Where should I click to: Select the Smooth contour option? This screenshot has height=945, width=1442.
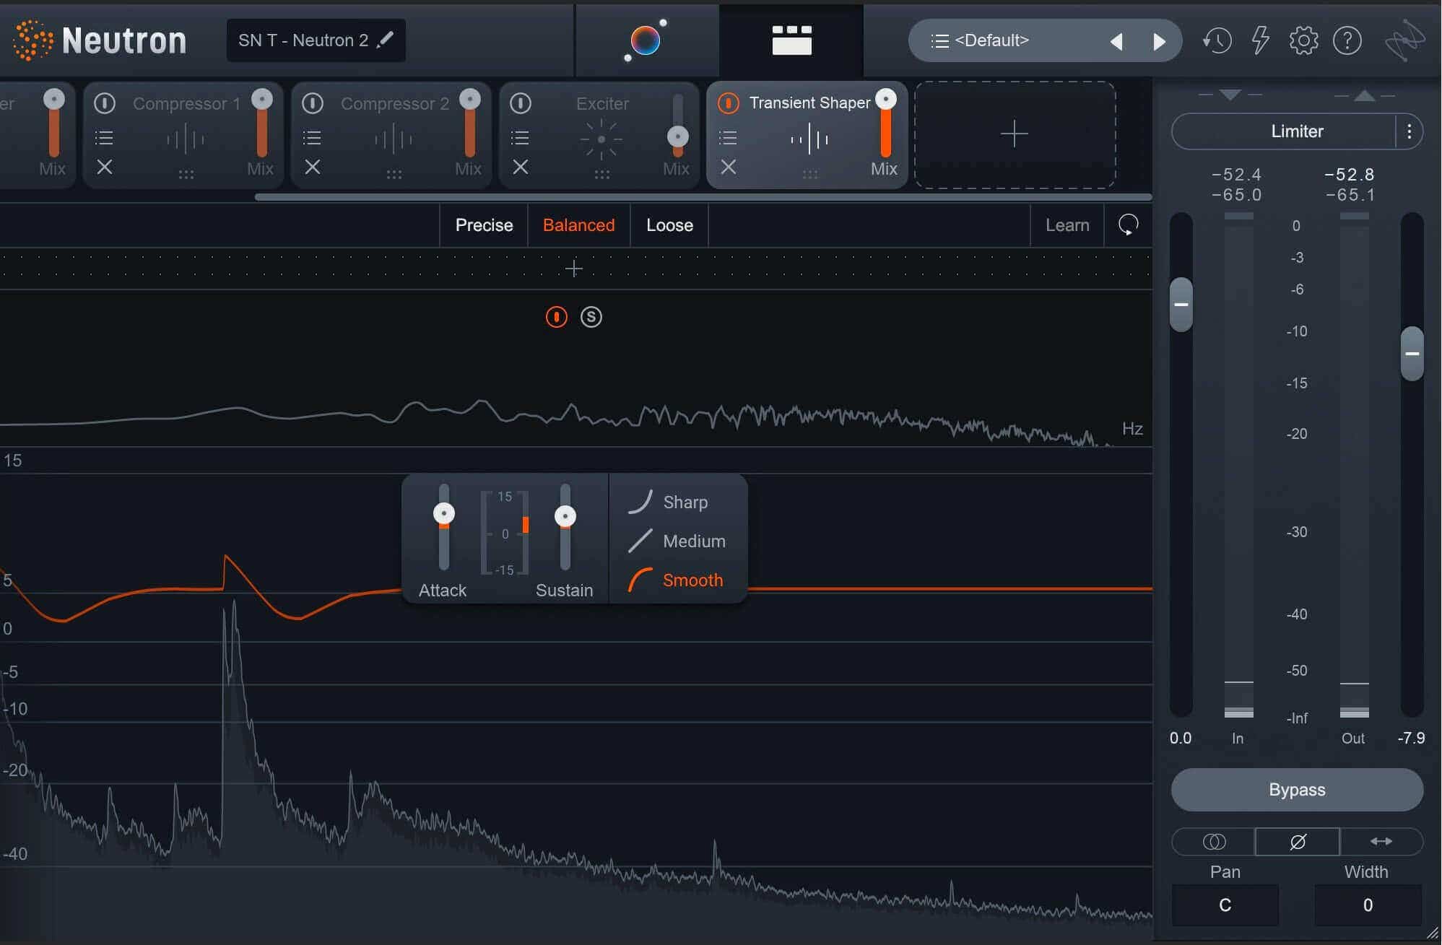tap(677, 580)
